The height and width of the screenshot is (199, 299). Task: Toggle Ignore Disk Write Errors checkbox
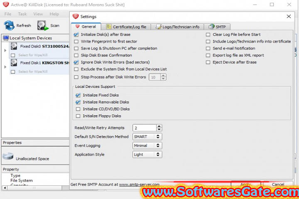[x=76, y=62]
